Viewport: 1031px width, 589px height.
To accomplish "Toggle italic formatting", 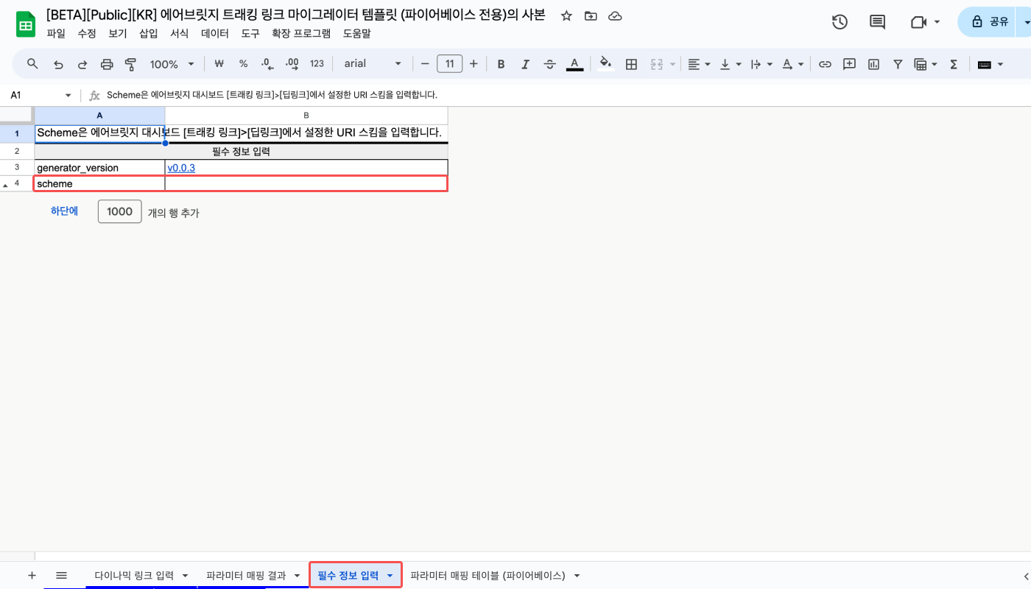I will (525, 64).
